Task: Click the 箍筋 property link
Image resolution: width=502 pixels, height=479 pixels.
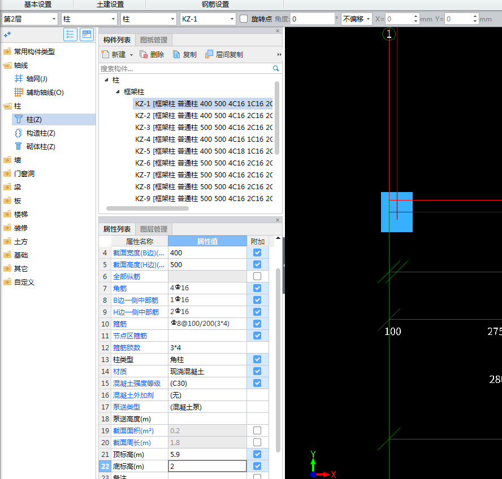Action: [x=120, y=324]
